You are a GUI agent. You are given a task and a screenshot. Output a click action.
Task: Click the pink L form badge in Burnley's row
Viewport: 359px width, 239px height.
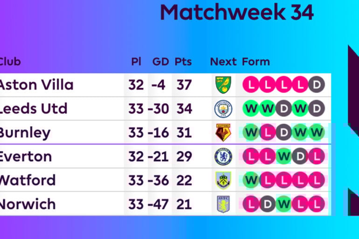pos(267,132)
